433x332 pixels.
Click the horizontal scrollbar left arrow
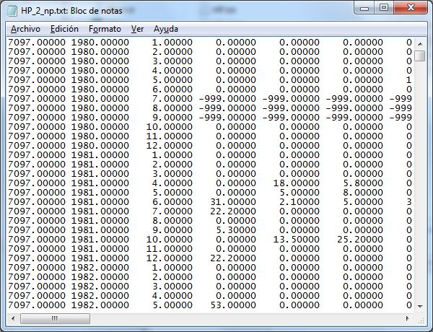13,318
